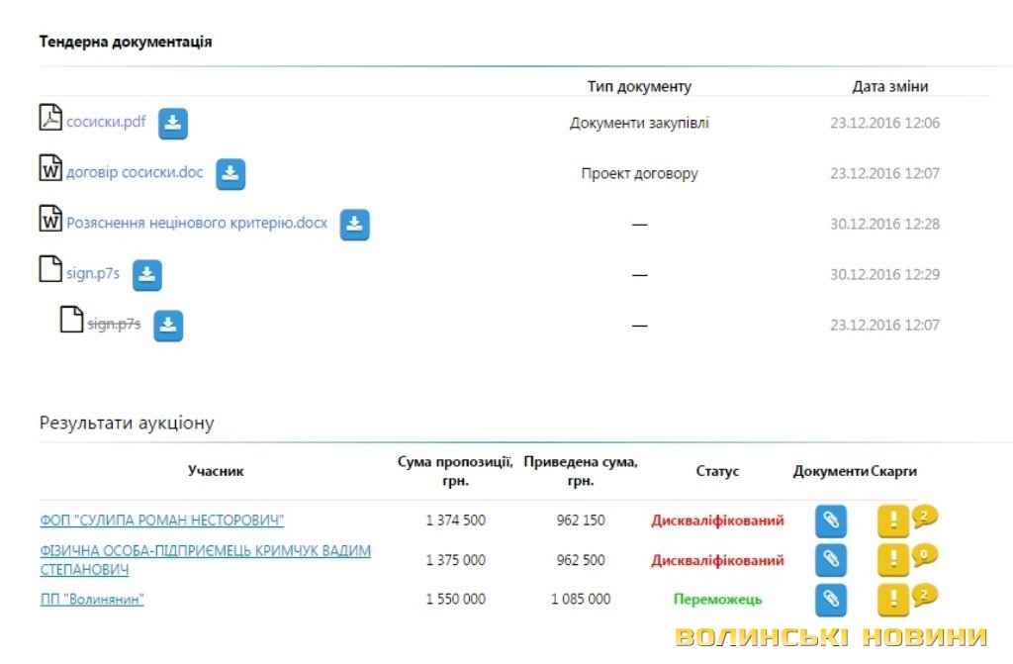Screen dimensions: 1013x664
Task: Click the PDF file icon beside сосиски.pdf
Action: [50, 118]
